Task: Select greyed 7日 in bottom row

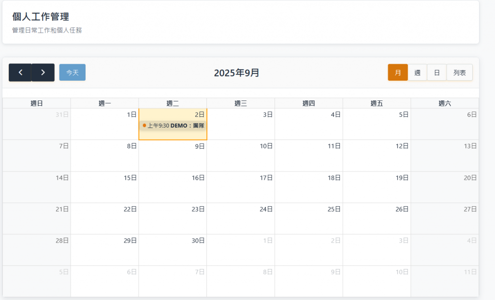Action: [200, 272]
